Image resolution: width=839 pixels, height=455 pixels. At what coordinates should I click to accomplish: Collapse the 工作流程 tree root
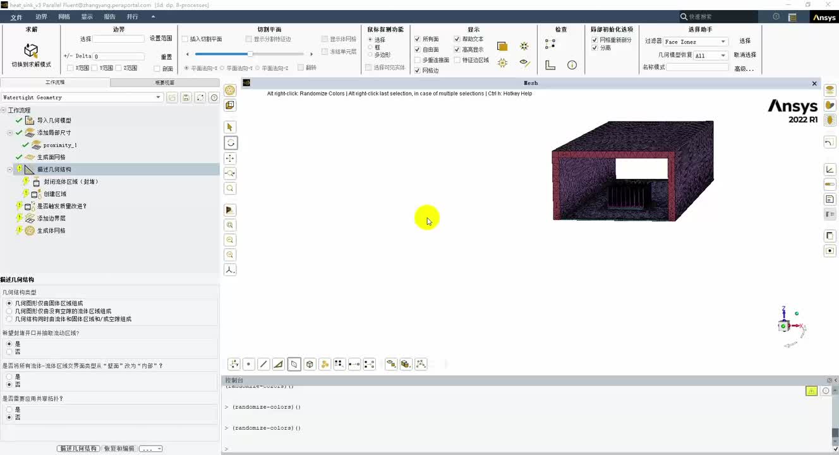point(4,110)
